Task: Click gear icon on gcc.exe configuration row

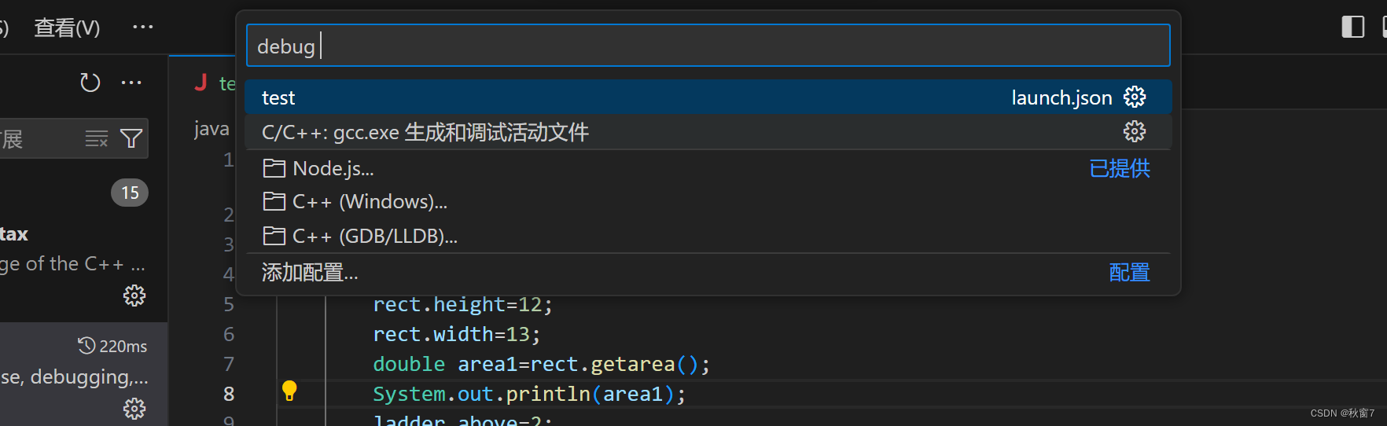Action: pos(1135,131)
